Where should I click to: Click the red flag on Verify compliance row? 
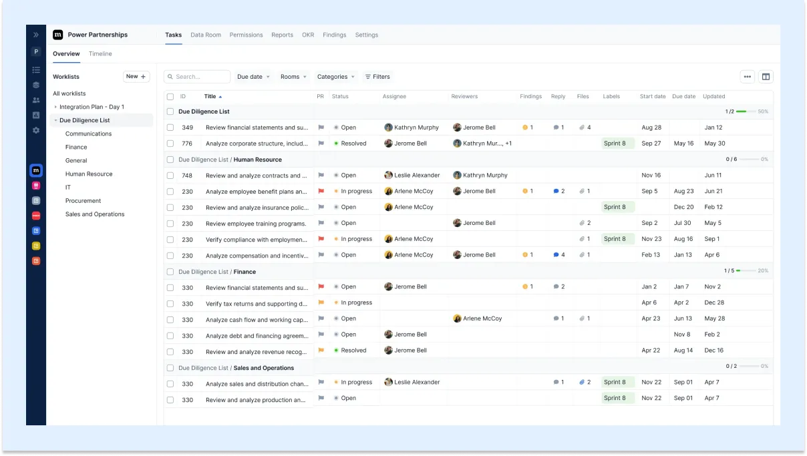(x=321, y=239)
